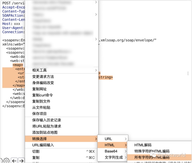Click the SOAPAction header line
Viewport: 192px width, 163px height.
tap(14, 15)
